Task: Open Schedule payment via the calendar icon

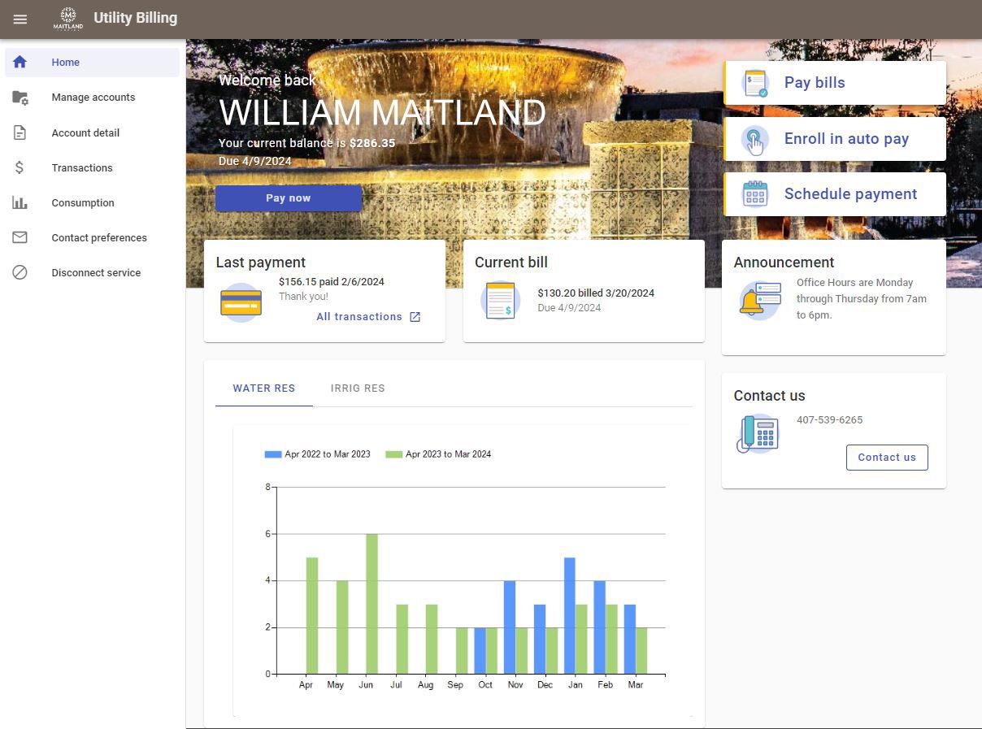Action: (x=754, y=193)
